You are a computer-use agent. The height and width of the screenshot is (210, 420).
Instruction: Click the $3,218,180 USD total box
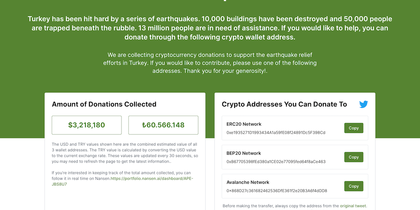[x=87, y=125]
